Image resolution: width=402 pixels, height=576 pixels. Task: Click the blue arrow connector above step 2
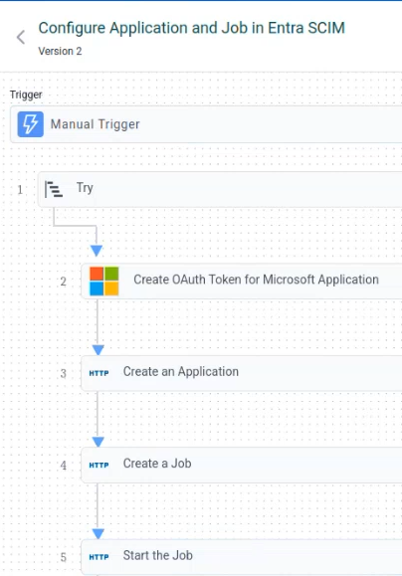pos(97,251)
